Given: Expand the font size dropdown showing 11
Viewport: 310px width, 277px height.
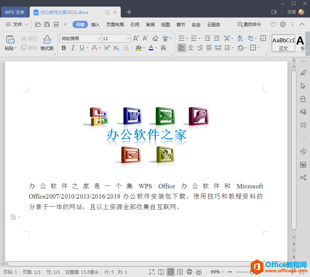Looking at the screenshot, I should [128, 38].
